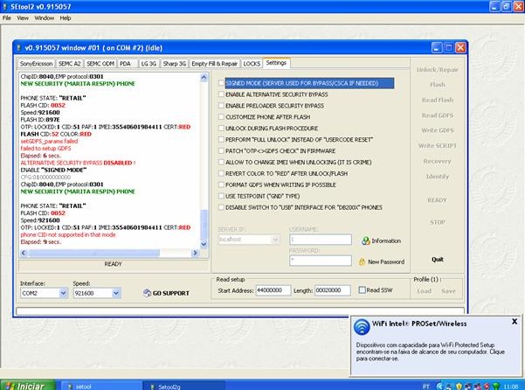Screen dimensions: 525x390
Task: Switch to the PDA tab
Action: 128,64
